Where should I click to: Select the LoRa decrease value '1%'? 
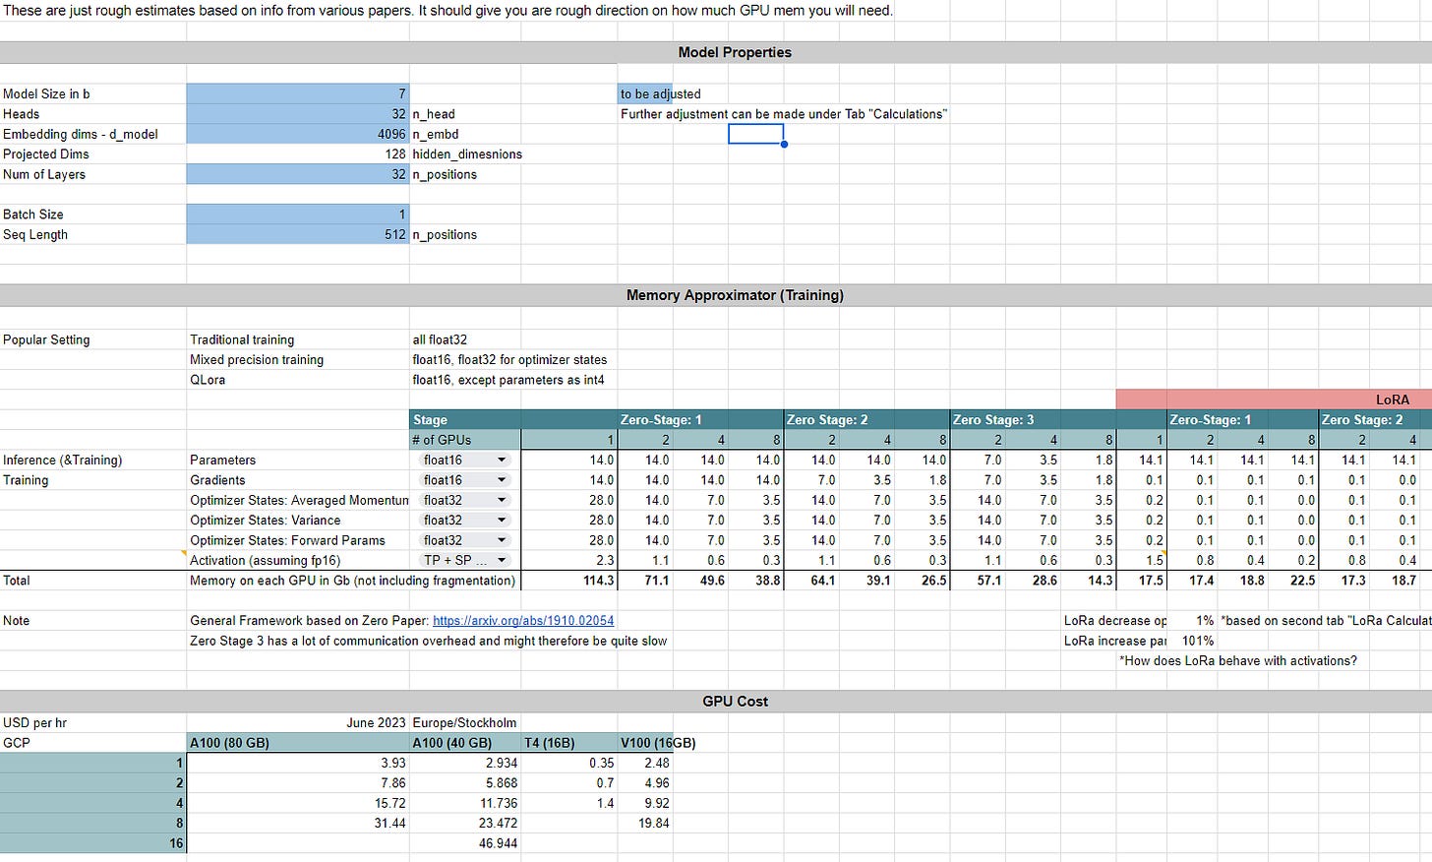point(1192,621)
